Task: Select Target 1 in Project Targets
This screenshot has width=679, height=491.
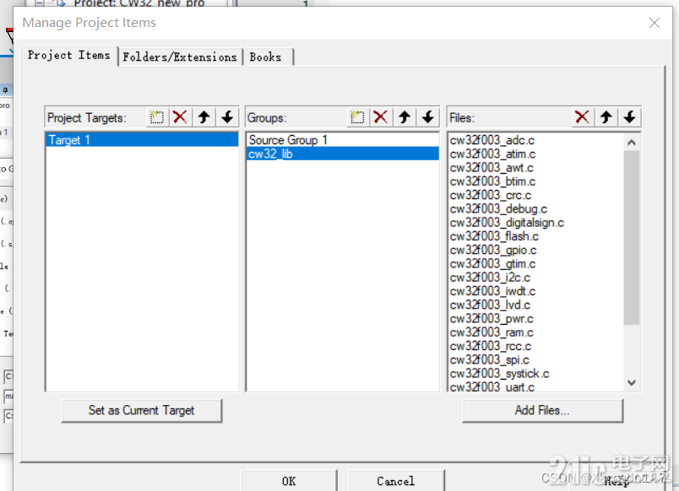Action: [x=142, y=140]
